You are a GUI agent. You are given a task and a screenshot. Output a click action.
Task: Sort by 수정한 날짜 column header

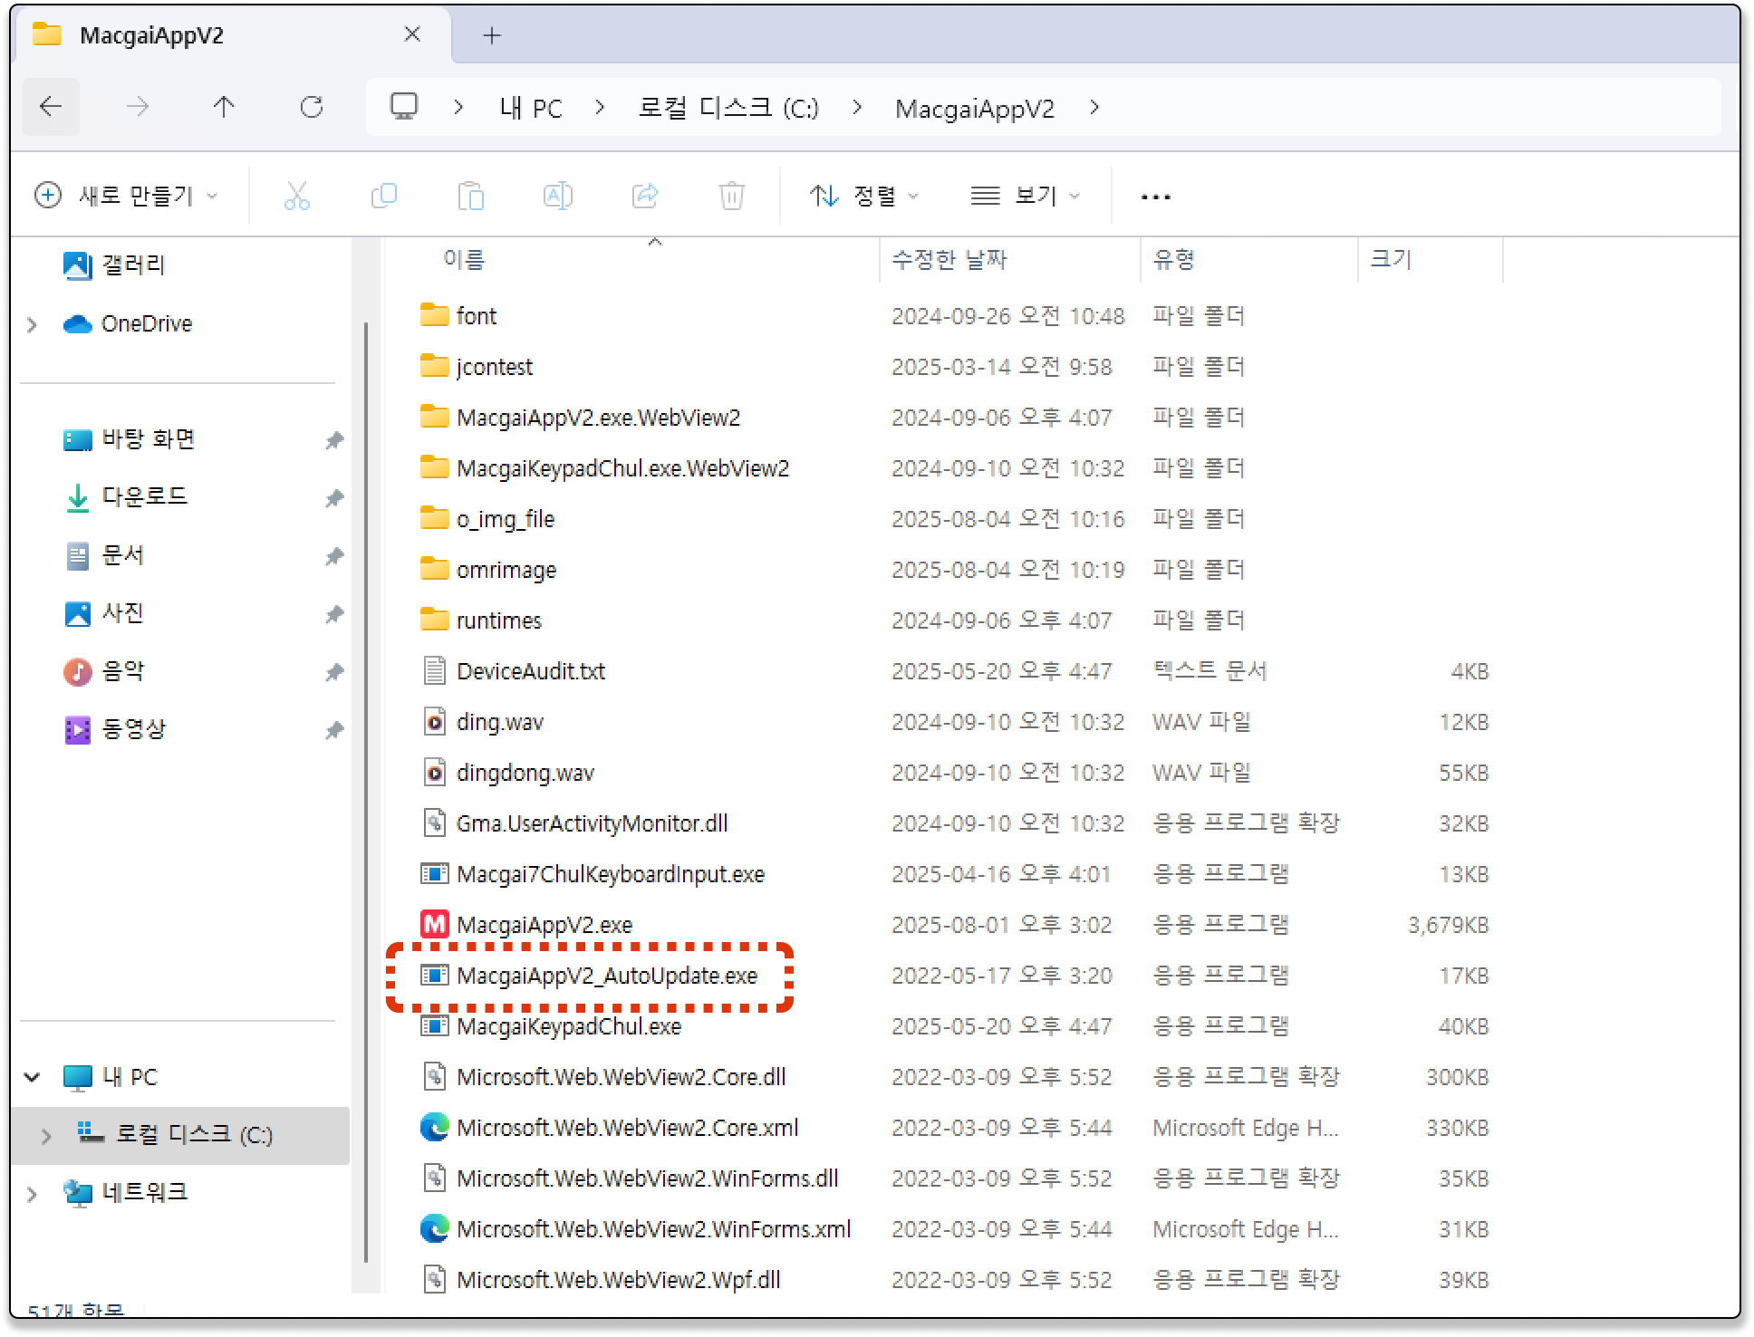click(949, 260)
